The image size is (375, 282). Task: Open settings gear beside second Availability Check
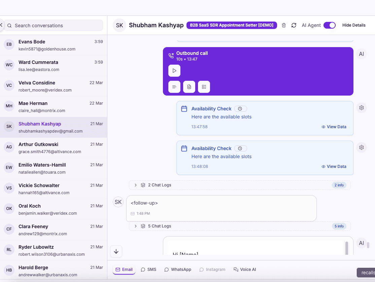tap(361, 147)
